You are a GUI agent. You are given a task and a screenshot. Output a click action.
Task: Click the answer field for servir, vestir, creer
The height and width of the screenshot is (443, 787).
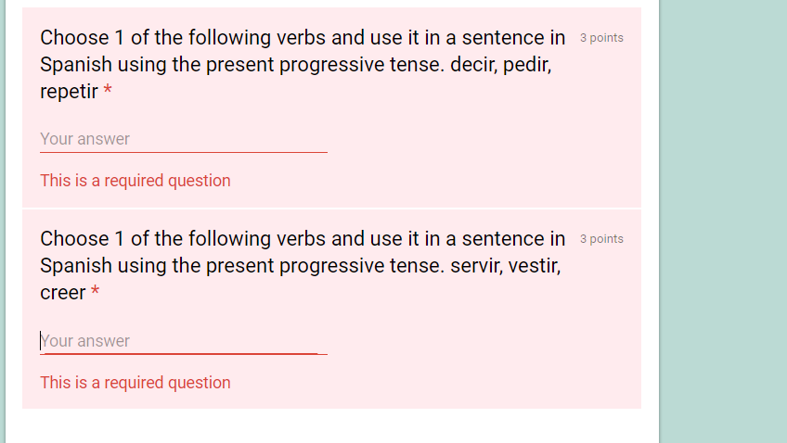(x=184, y=341)
